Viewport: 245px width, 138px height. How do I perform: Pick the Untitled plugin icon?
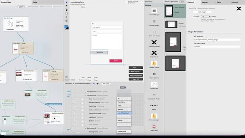154,21
